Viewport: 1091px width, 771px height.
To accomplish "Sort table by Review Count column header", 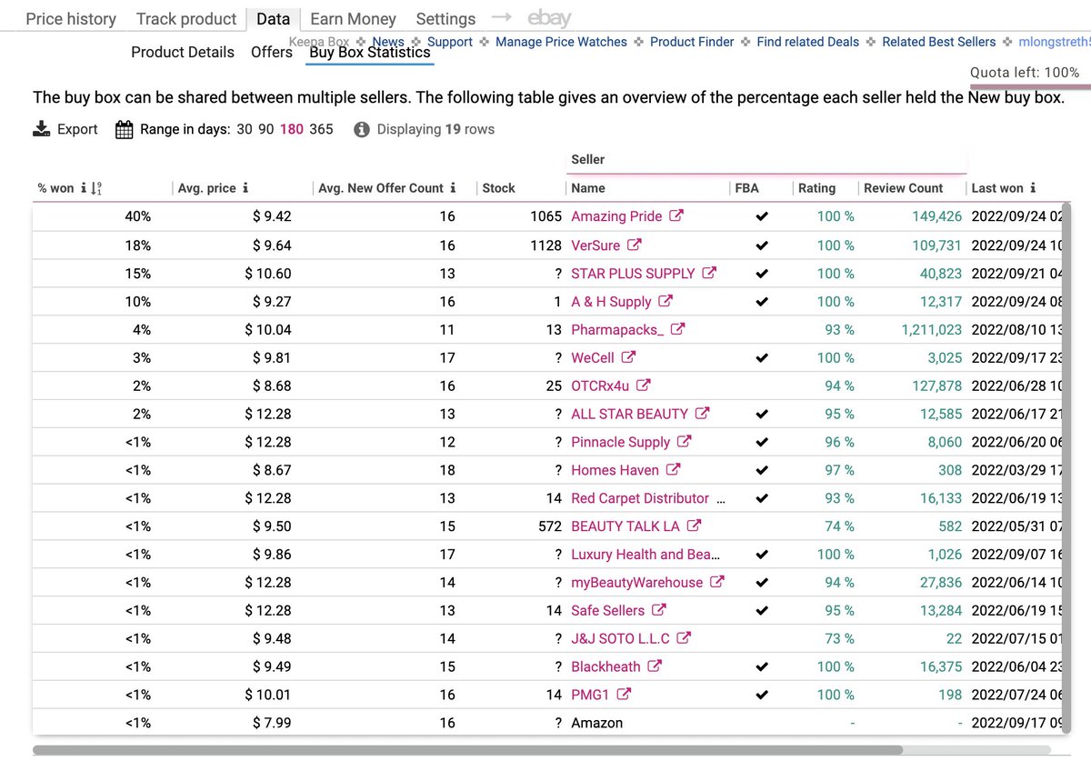I will click(x=904, y=188).
